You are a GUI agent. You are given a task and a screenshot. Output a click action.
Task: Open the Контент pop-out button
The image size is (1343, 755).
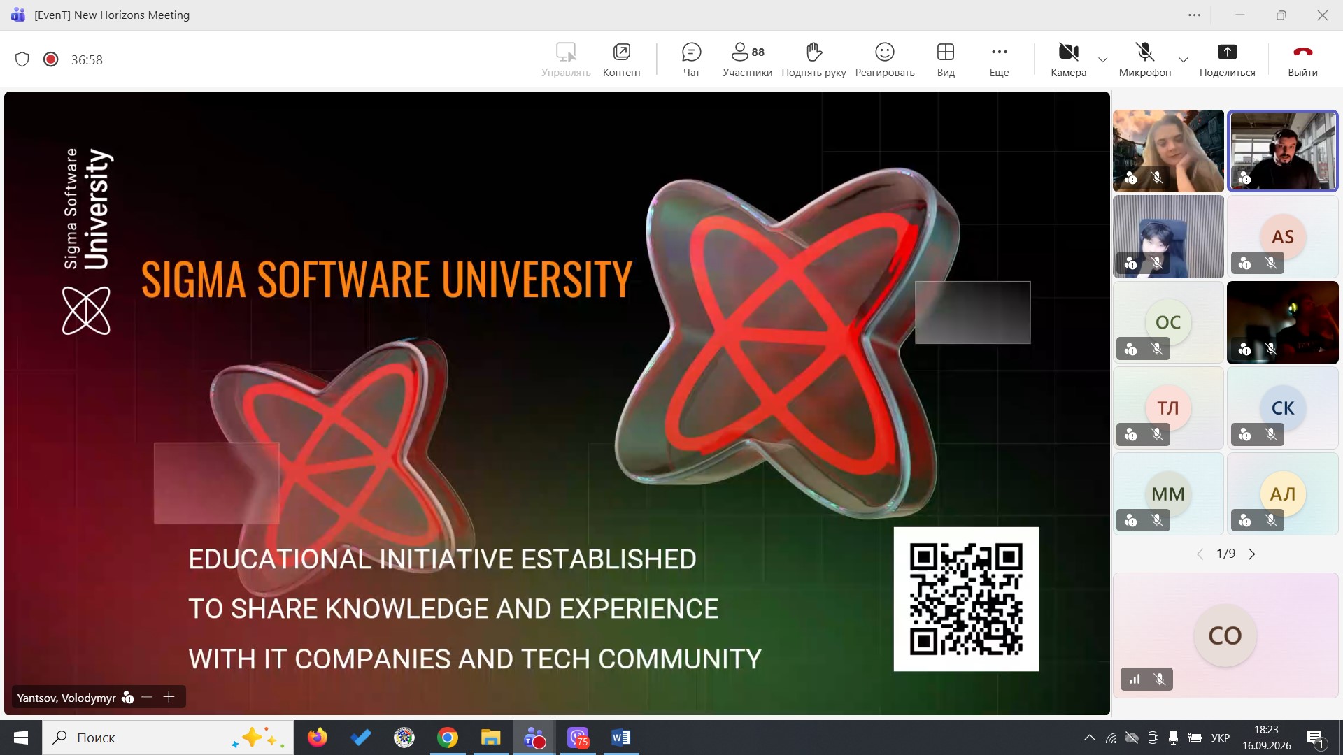coord(622,59)
